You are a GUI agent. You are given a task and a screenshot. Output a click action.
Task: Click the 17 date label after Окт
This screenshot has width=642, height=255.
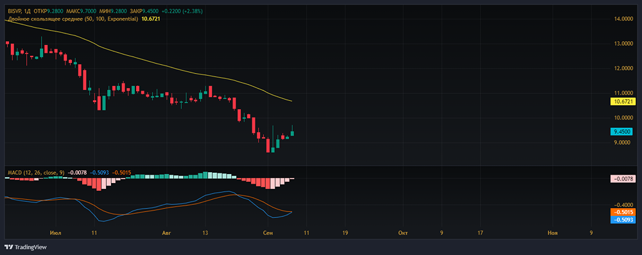(480, 233)
